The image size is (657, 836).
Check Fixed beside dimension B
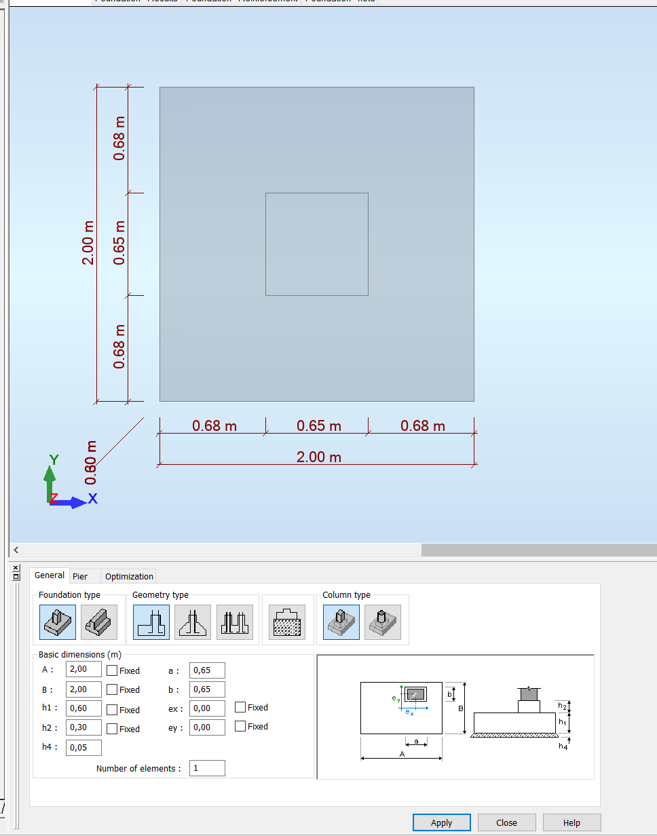point(113,689)
